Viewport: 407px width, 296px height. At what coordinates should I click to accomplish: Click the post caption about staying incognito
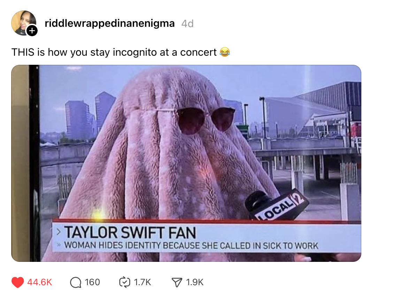pos(114,52)
